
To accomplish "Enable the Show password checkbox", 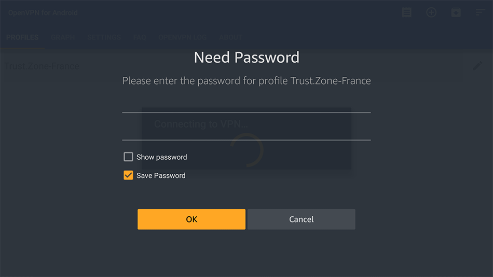I will (x=128, y=157).
